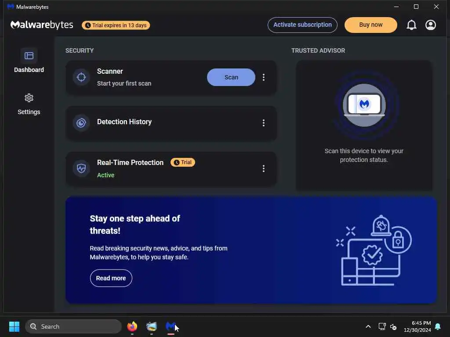Open Settings gear in sidebar
This screenshot has width=450, height=337.
[29, 98]
